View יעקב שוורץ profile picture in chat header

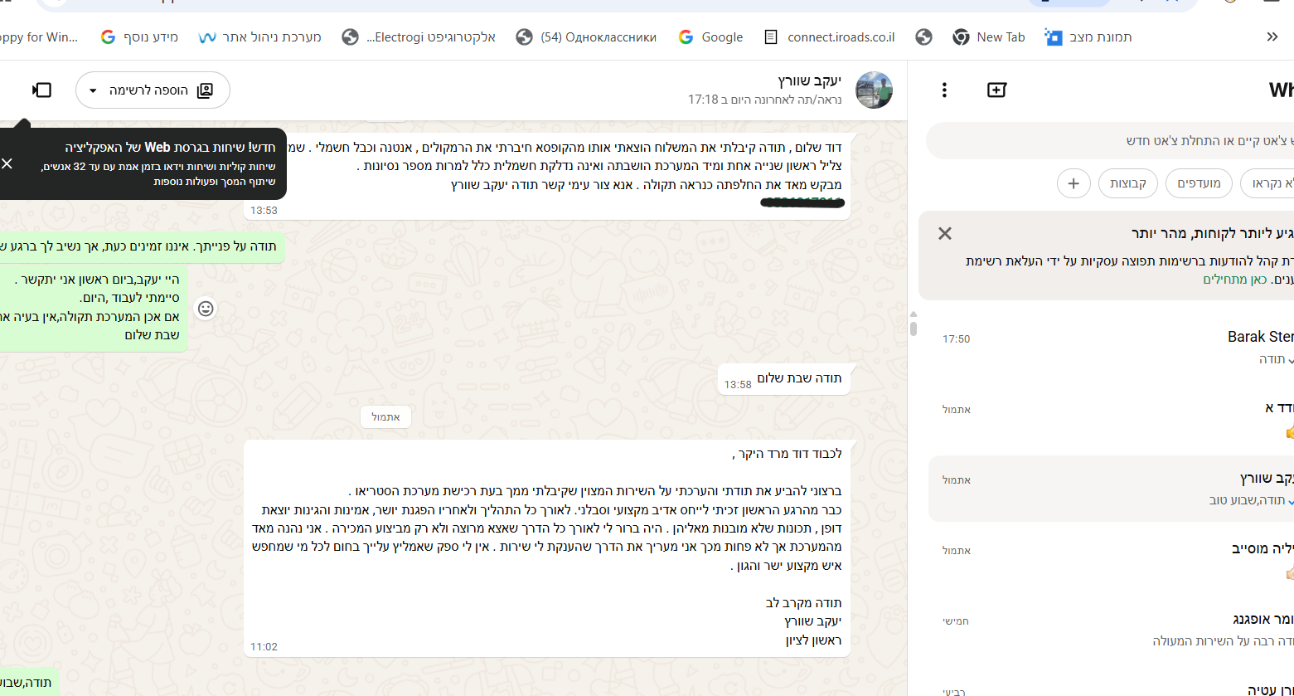coord(874,90)
